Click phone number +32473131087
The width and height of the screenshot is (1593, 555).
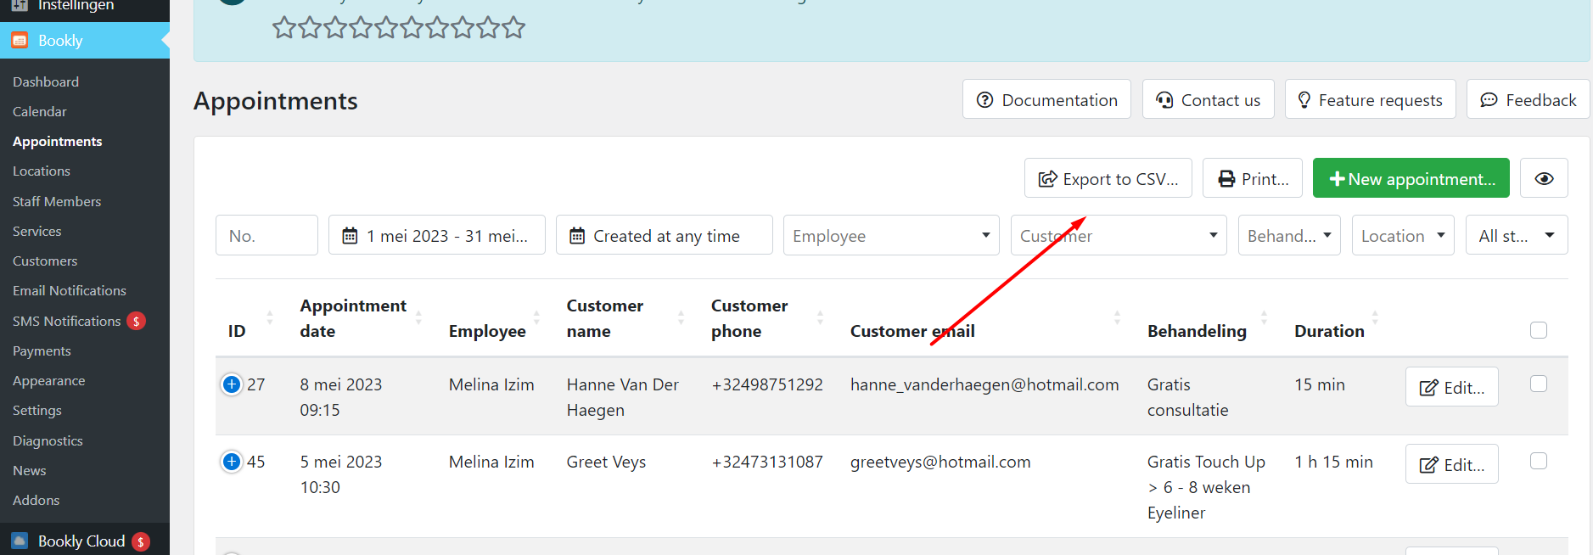(x=767, y=462)
